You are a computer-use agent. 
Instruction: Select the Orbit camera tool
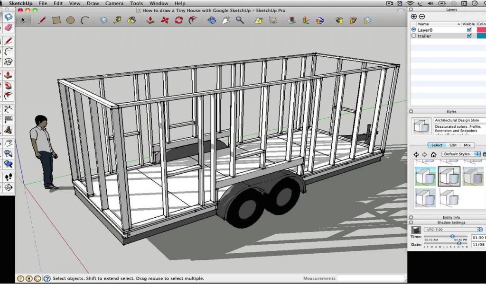coord(212,20)
